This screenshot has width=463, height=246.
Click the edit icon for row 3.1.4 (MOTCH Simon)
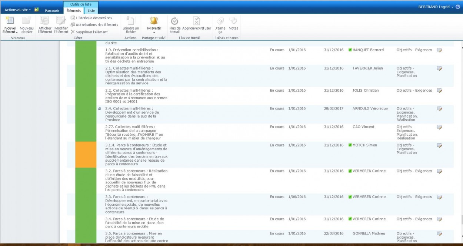[439, 145]
